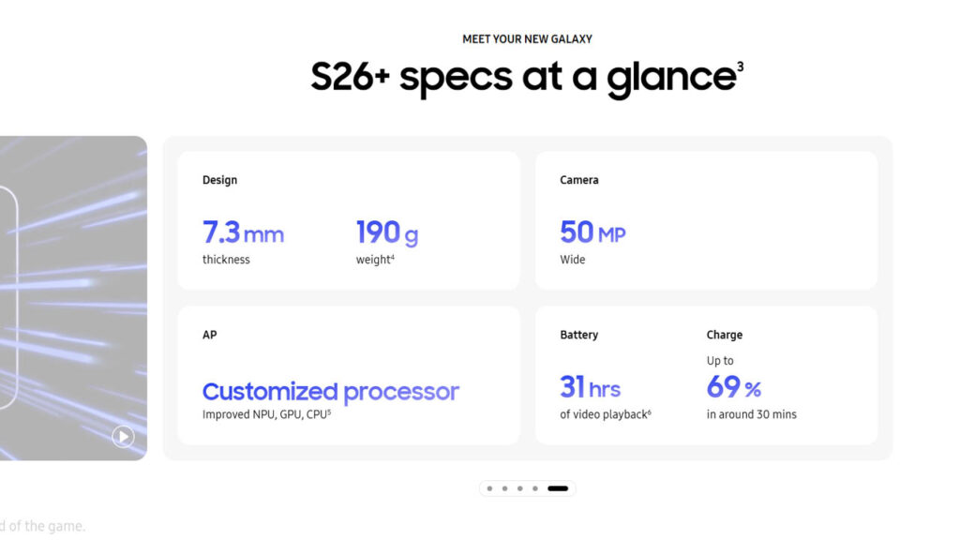Click the 50 MP Wide camera value
Screen dimensions: 960x540
click(592, 232)
